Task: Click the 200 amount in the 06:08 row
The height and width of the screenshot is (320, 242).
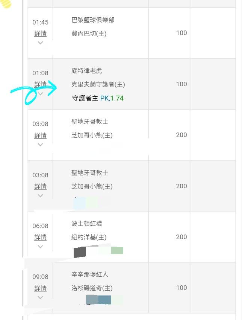Action: (181, 237)
